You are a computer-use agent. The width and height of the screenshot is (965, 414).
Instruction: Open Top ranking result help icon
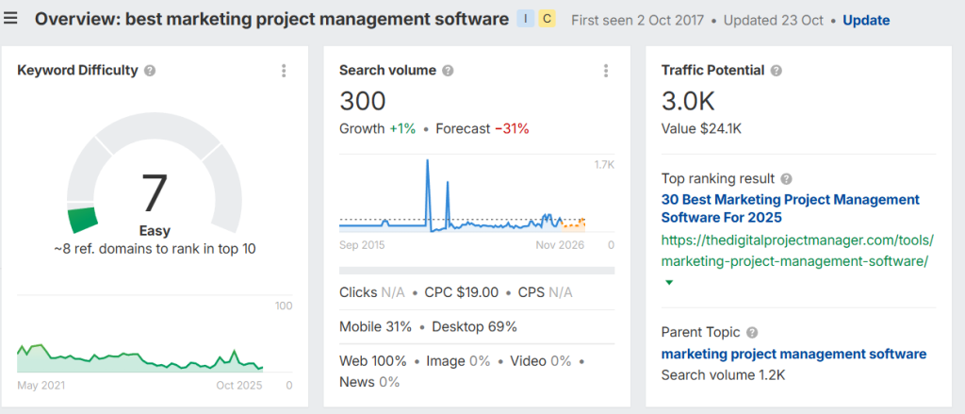[x=786, y=179]
